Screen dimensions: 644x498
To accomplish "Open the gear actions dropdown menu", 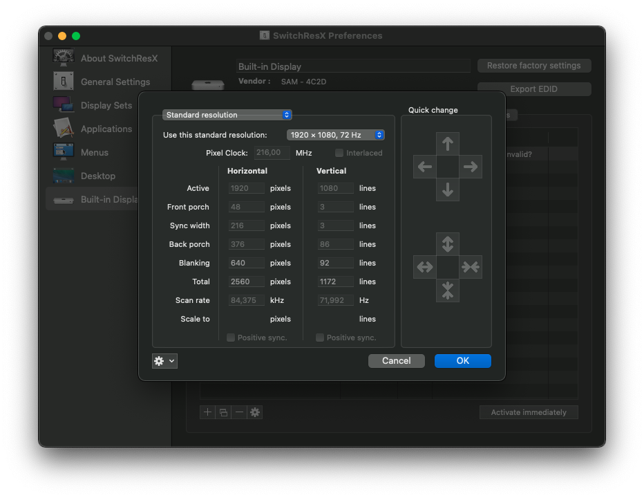I will click(x=164, y=361).
